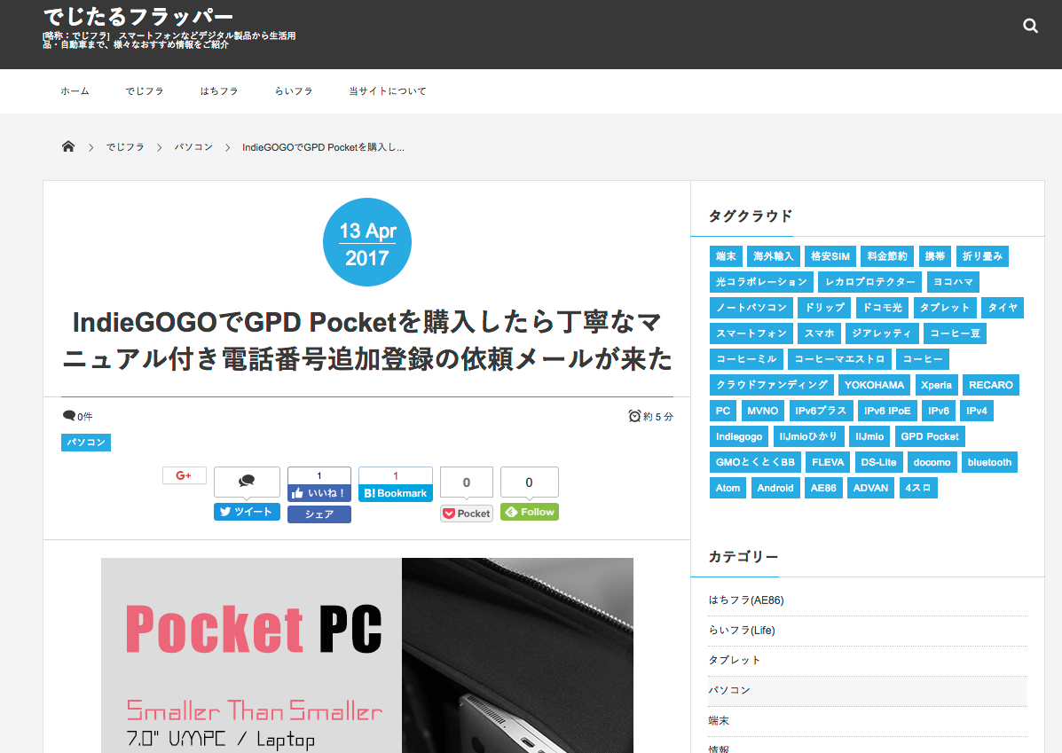Select the 折り畳み tag

[982, 256]
